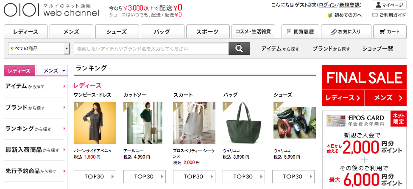This screenshot has height=189, width=413.
Task: Open the green tote bag thumbnail
Action: click(244, 123)
